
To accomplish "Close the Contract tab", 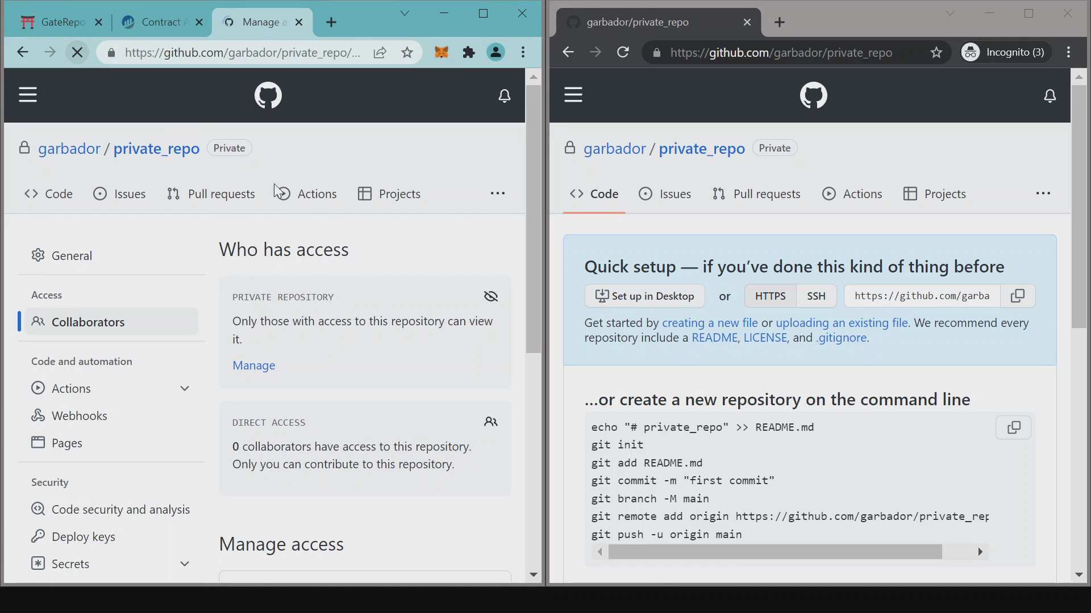I will (x=199, y=22).
